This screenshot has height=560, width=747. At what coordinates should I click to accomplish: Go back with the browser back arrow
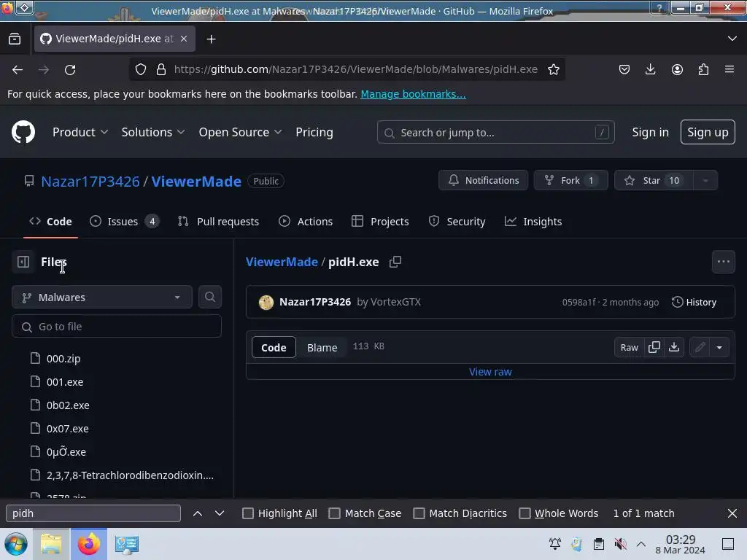coord(18,69)
